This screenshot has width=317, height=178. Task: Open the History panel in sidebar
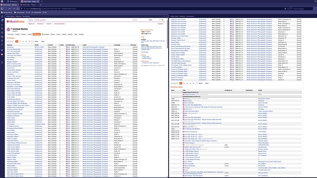(2, 28)
